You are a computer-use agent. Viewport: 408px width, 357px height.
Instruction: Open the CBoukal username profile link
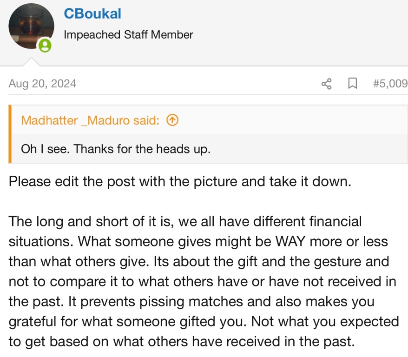click(92, 13)
